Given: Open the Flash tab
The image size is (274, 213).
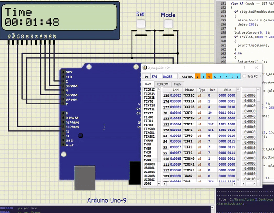Looking at the screenshot, I should click(x=177, y=84).
